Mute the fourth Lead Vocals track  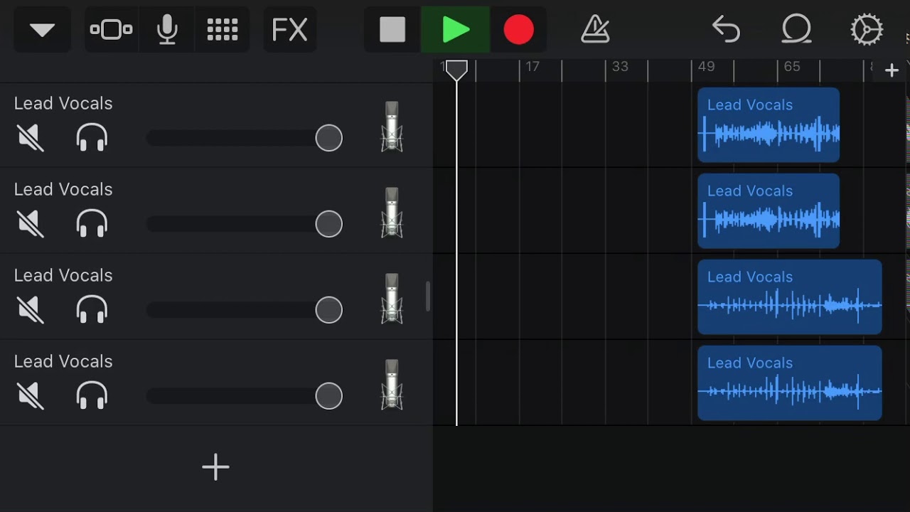point(31,395)
